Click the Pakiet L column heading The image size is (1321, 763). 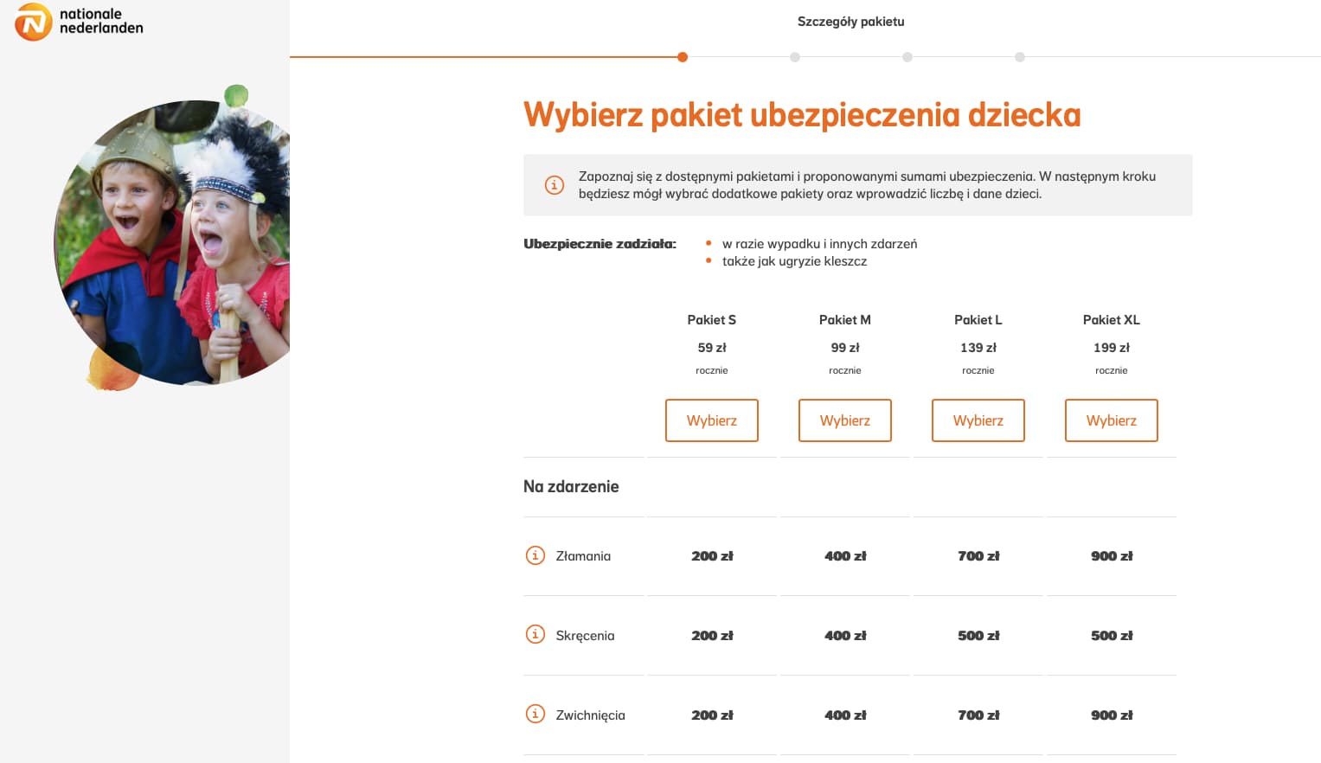point(978,320)
